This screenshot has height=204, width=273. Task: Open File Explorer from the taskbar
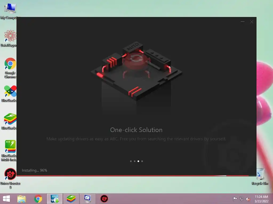(22, 199)
